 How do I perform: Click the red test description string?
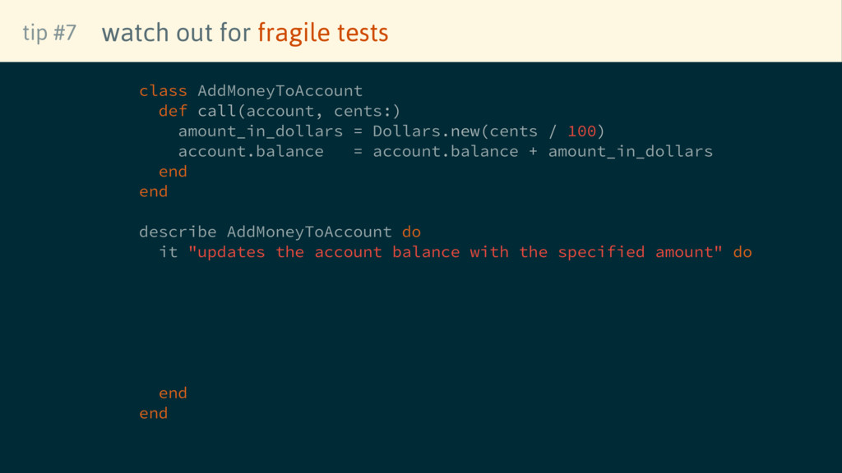coord(456,252)
